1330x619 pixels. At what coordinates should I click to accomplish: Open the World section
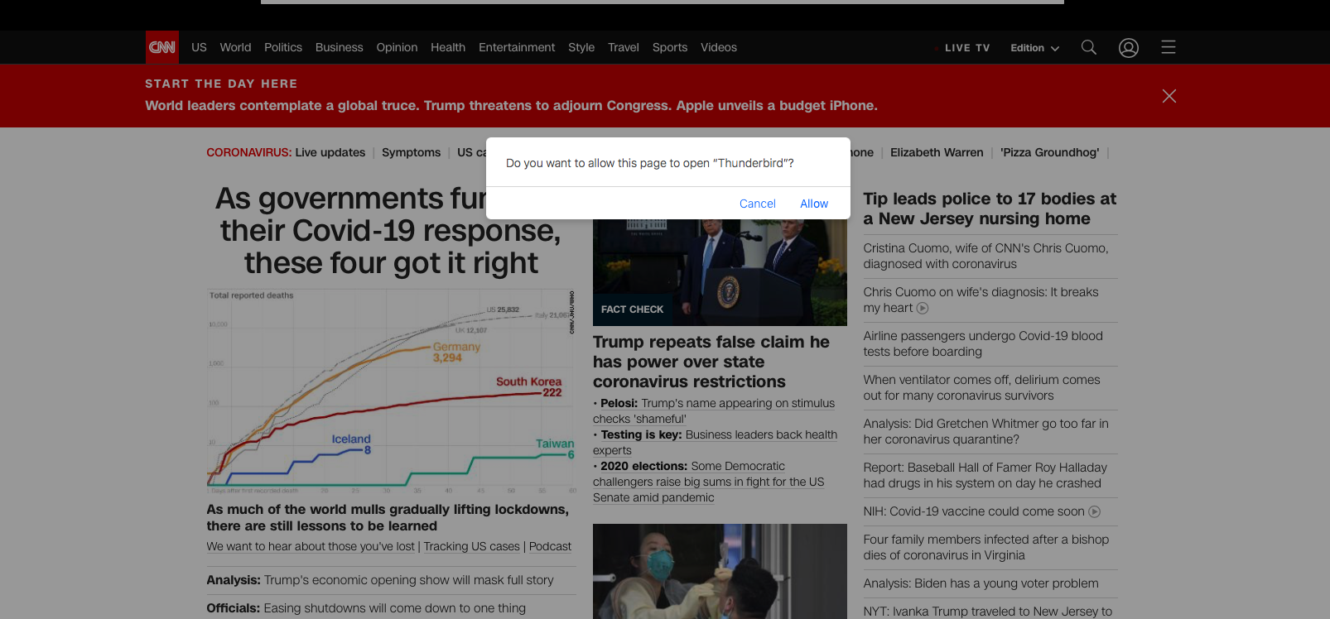pyautogui.click(x=235, y=47)
